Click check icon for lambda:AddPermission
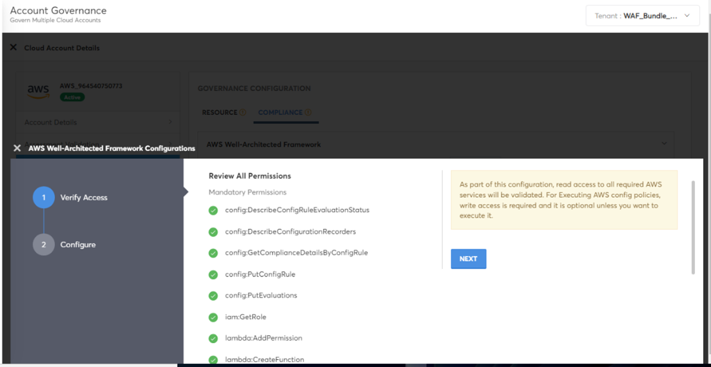 (x=213, y=339)
